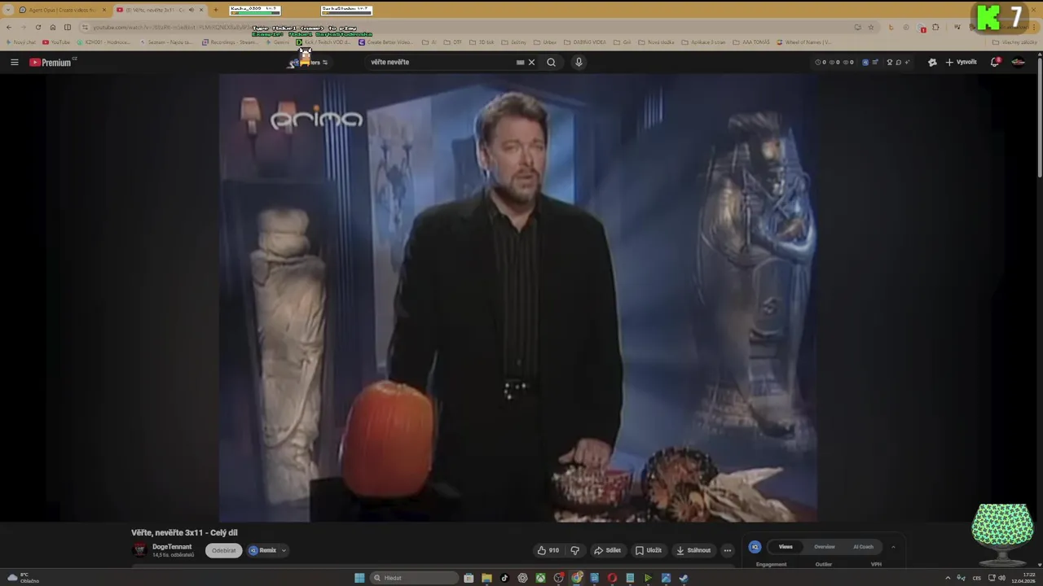This screenshot has height=586, width=1043.
Task: Open browser extensions puzzle icon
Action: coord(935,27)
